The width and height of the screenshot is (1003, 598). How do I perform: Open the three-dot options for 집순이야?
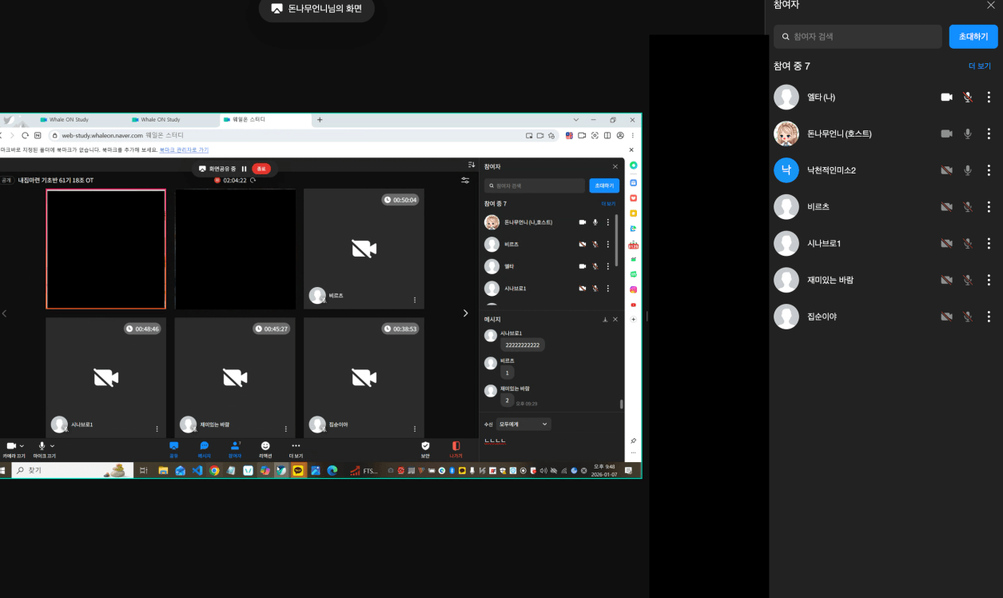point(989,317)
